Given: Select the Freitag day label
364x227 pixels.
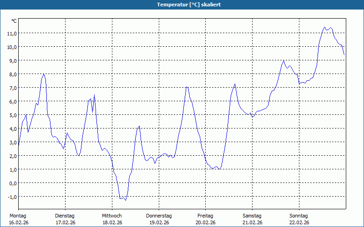Looking at the screenshot, I should pyautogui.click(x=205, y=216).
